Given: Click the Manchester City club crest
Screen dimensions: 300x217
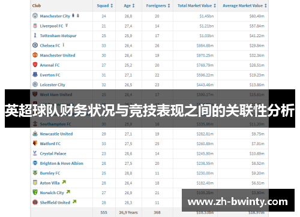Looking at the screenshot, I should (35, 16).
